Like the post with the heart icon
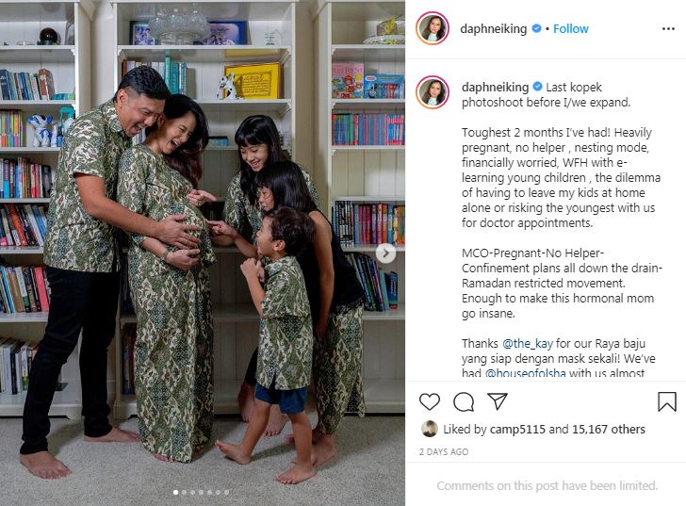The width and height of the screenshot is (686, 506). 429,401
